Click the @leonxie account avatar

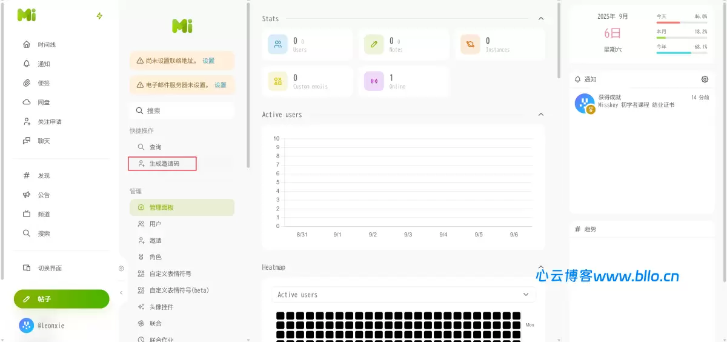pos(26,326)
